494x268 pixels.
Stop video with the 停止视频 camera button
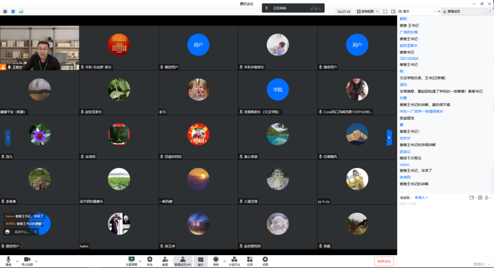(x=27, y=260)
